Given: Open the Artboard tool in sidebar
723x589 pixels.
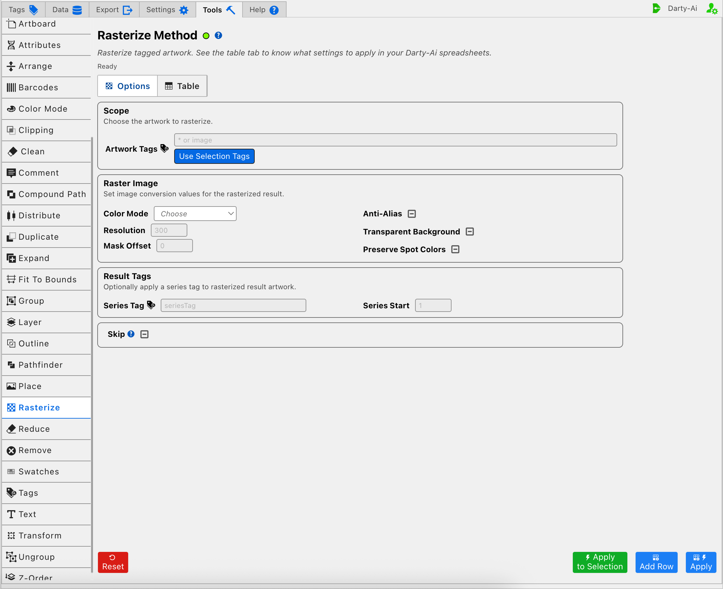Looking at the screenshot, I should coord(46,24).
